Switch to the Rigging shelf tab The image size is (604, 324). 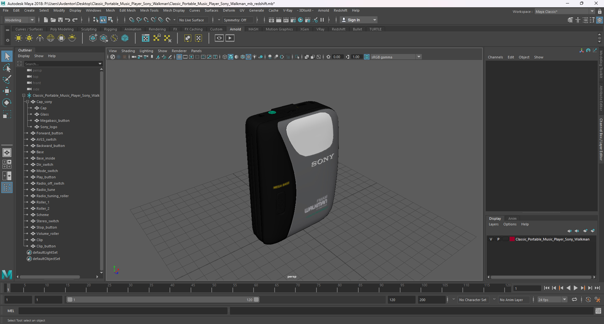pos(110,29)
